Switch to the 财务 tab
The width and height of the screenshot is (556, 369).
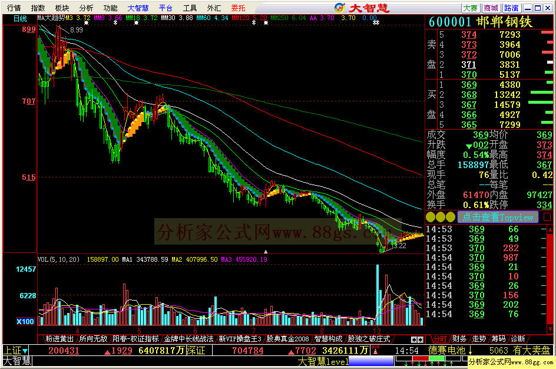(459, 339)
